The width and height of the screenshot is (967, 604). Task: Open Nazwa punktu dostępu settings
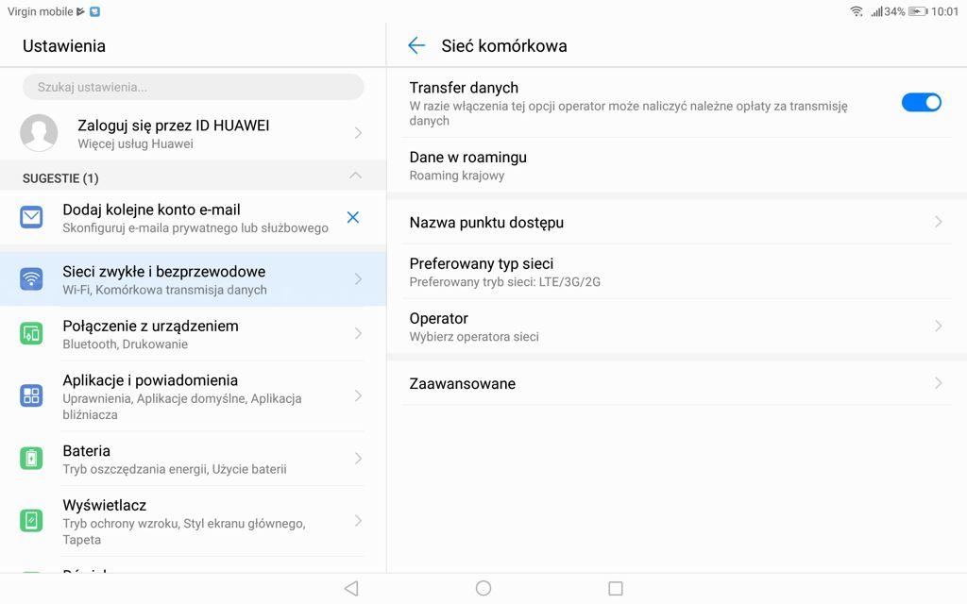click(676, 223)
